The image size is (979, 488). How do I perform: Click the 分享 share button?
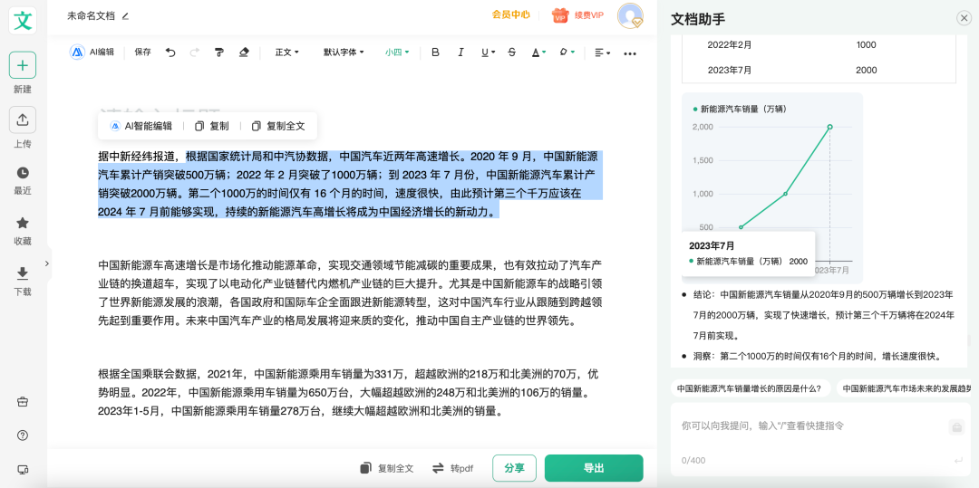point(514,468)
